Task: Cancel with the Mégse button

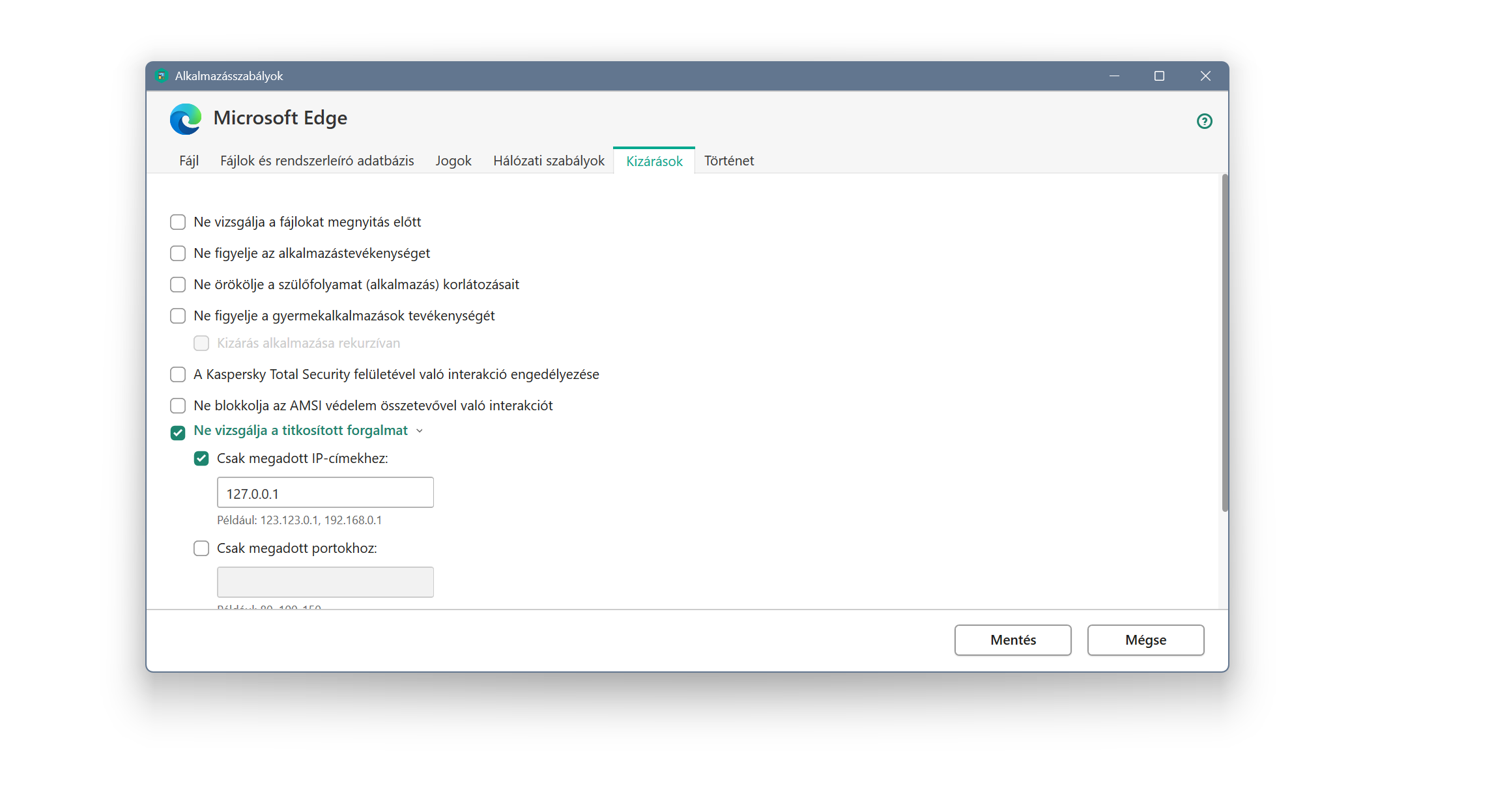Action: (1145, 640)
